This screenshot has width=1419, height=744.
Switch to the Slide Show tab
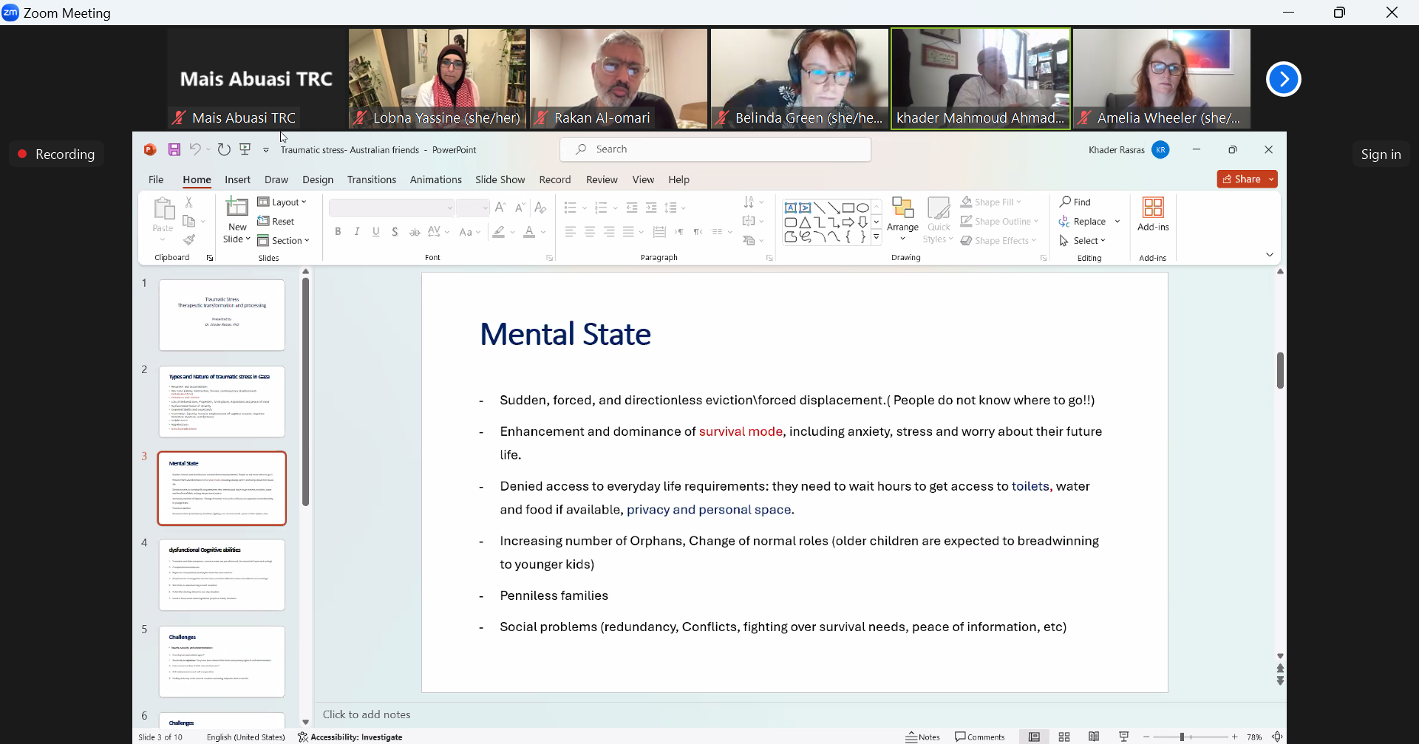point(500,180)
